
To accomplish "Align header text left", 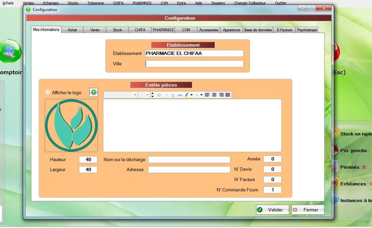I will [x=207, y=95].
